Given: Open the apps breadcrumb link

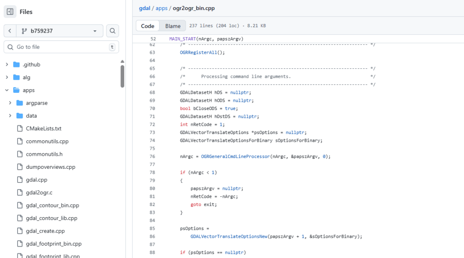Looking at the screenshot, I should [x=162, y=8].
